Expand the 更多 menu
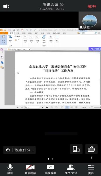 point(91,169)
